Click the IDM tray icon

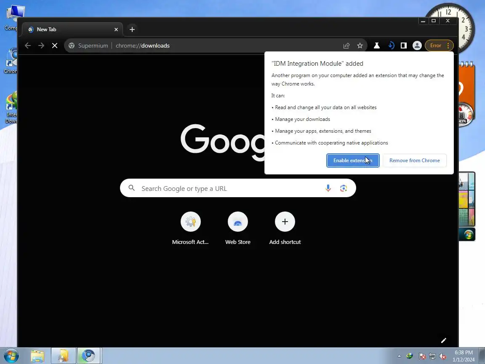pos(410,356)
